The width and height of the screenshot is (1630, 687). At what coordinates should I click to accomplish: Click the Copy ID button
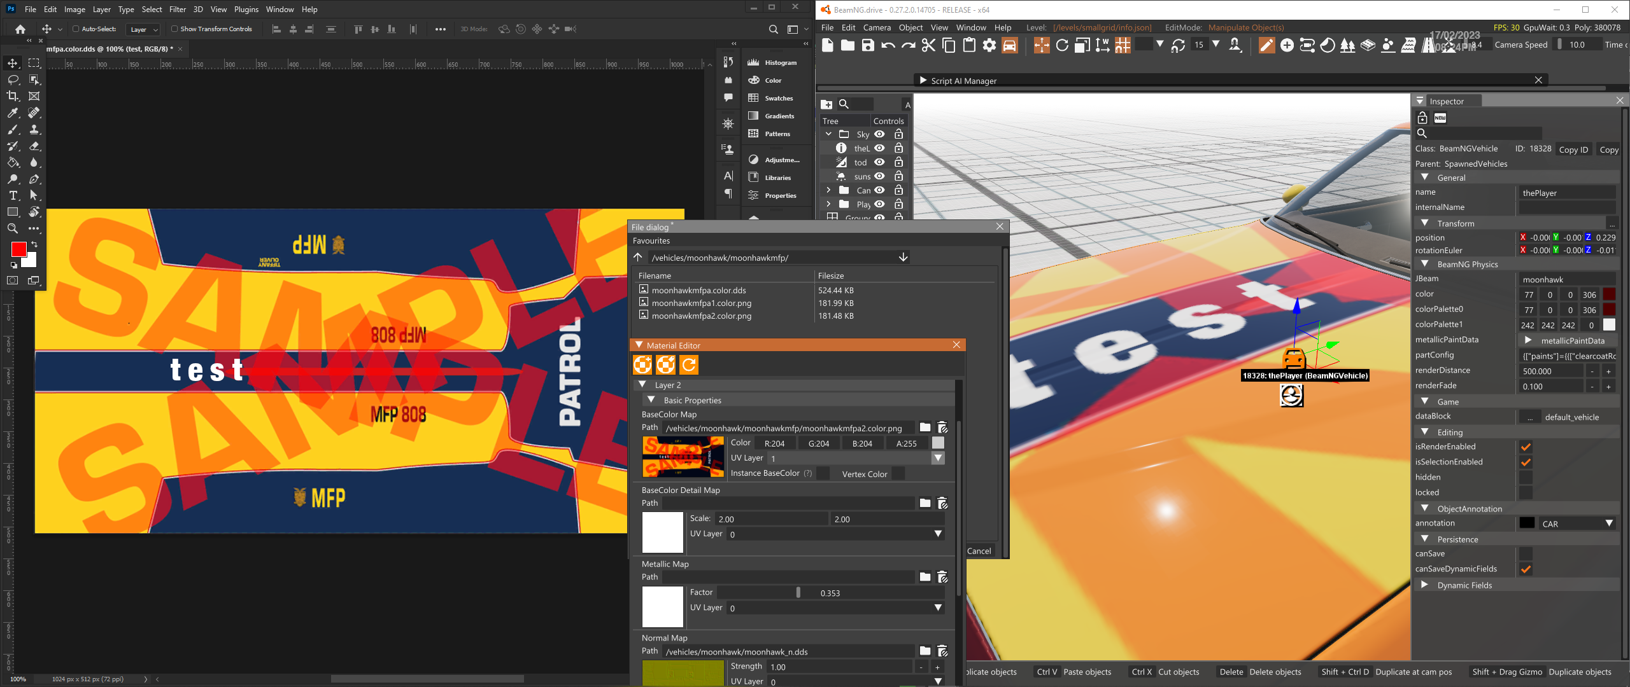coord(1573,149)
